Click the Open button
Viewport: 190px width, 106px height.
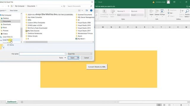point(72,58)
